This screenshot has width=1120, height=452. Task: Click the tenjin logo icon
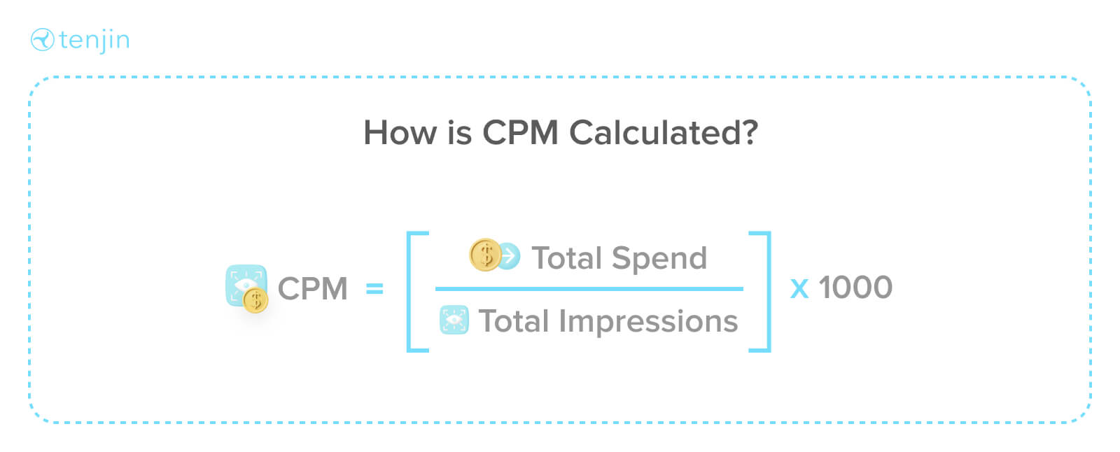[x=43, y=40]
